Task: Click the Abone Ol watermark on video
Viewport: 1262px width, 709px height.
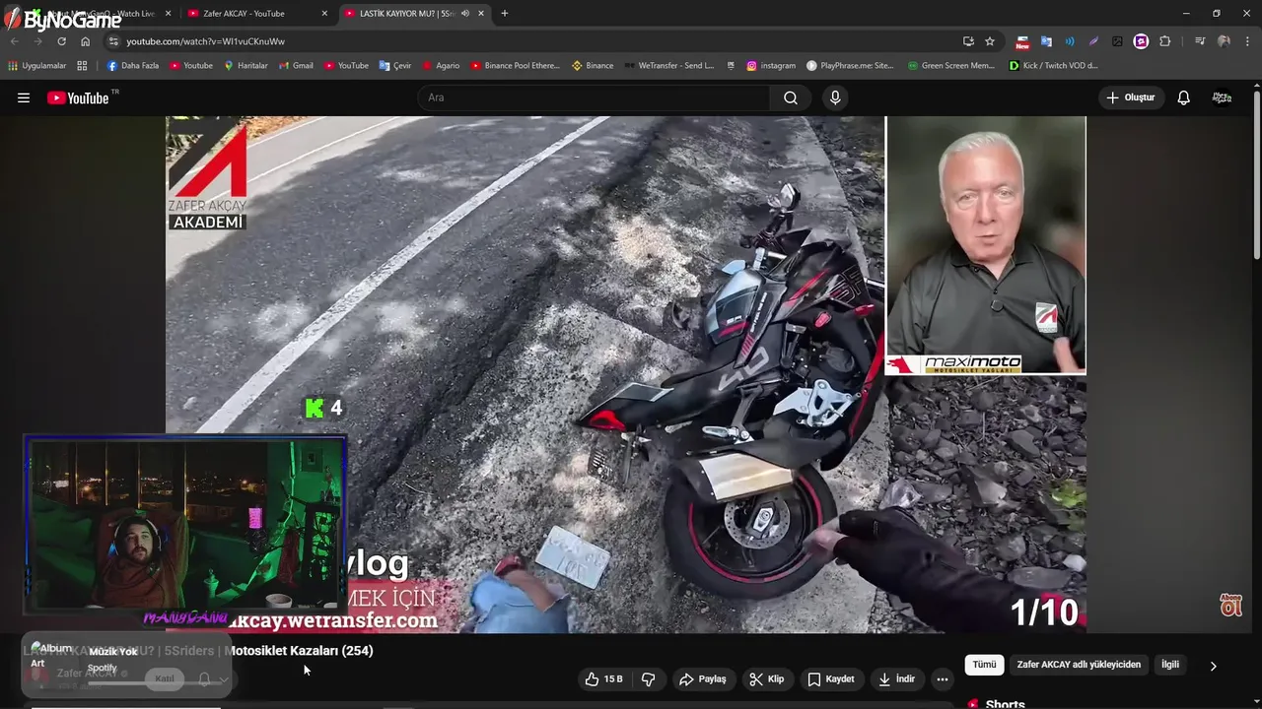Action: [x=1230, y=605]
